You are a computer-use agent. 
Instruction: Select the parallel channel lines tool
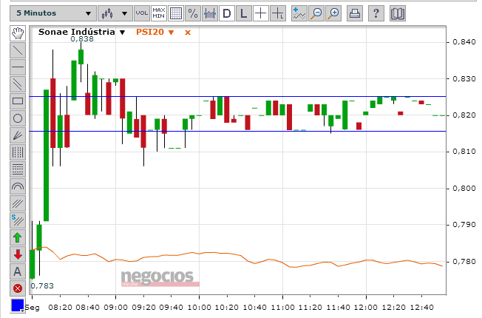(18, 84)
